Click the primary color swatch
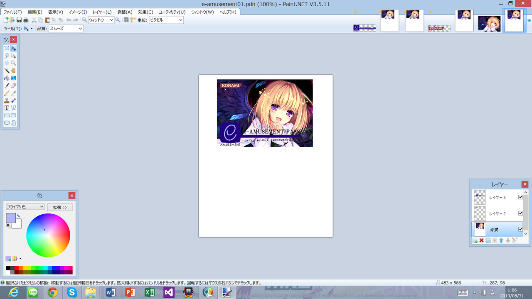The height and width of the screenshot is (299, 532). pos(11,218)
